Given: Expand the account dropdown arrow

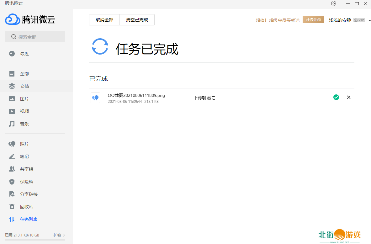Looking at the screenshot, I should click(369, 20).
